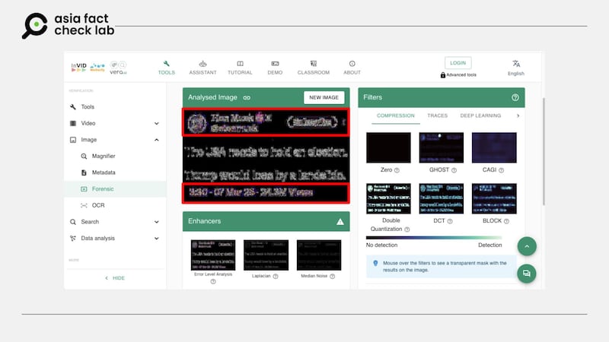Screen dimensions: 609x342
Task: Switch to the Deep Learning filter tab
Action: click(480, 116)
